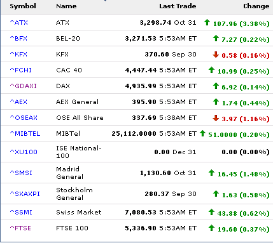
Task: Click the Symbol column header
Action: pos(23,6)
